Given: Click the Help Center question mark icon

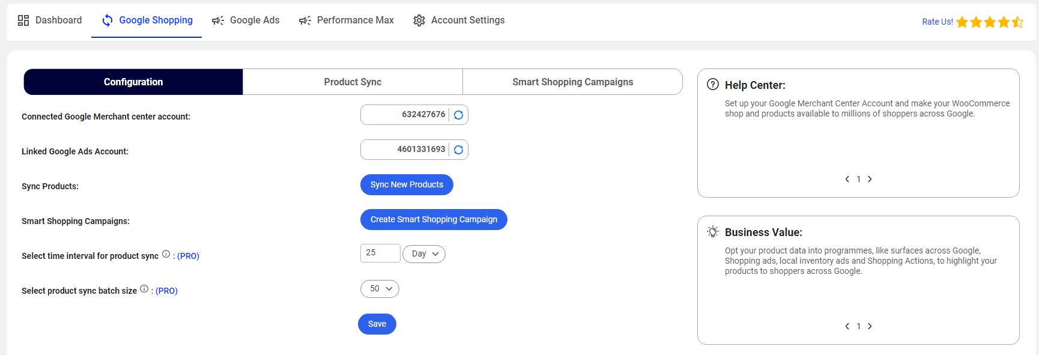Looking at the screenshot, I should (x=713, y=84).
